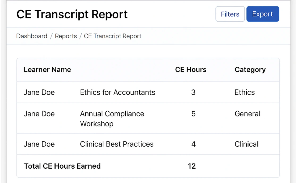This screenshot has height=183, width=298.
Task: Open the Filters panel
Action: point(230,14)
